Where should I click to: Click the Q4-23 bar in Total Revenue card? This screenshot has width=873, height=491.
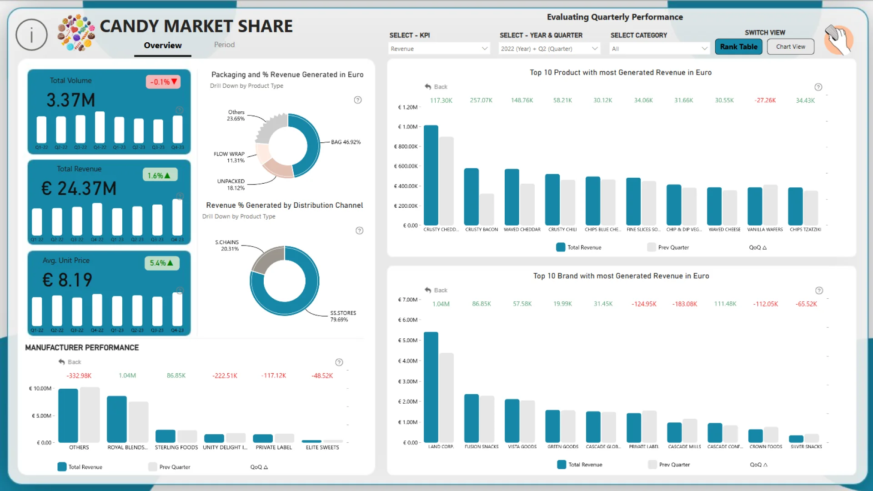(177, 217)
